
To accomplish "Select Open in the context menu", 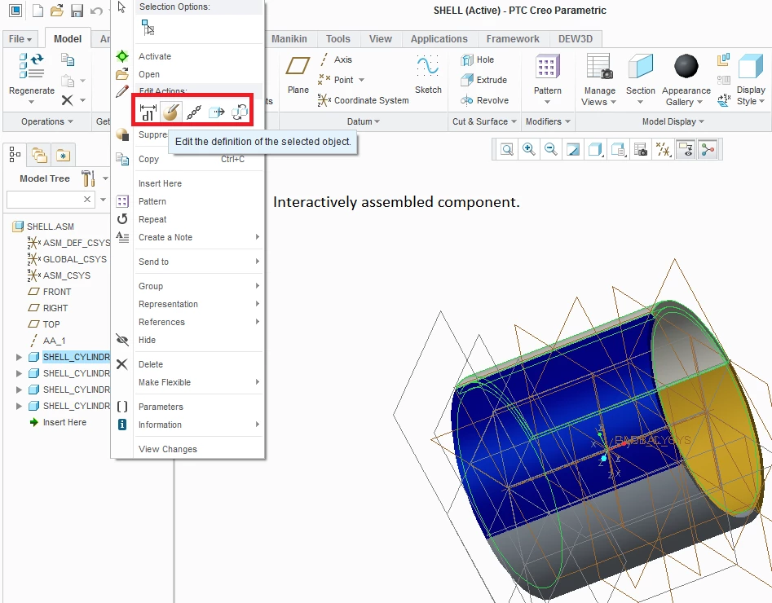I will pyautogui.click(x=148, y=74).
